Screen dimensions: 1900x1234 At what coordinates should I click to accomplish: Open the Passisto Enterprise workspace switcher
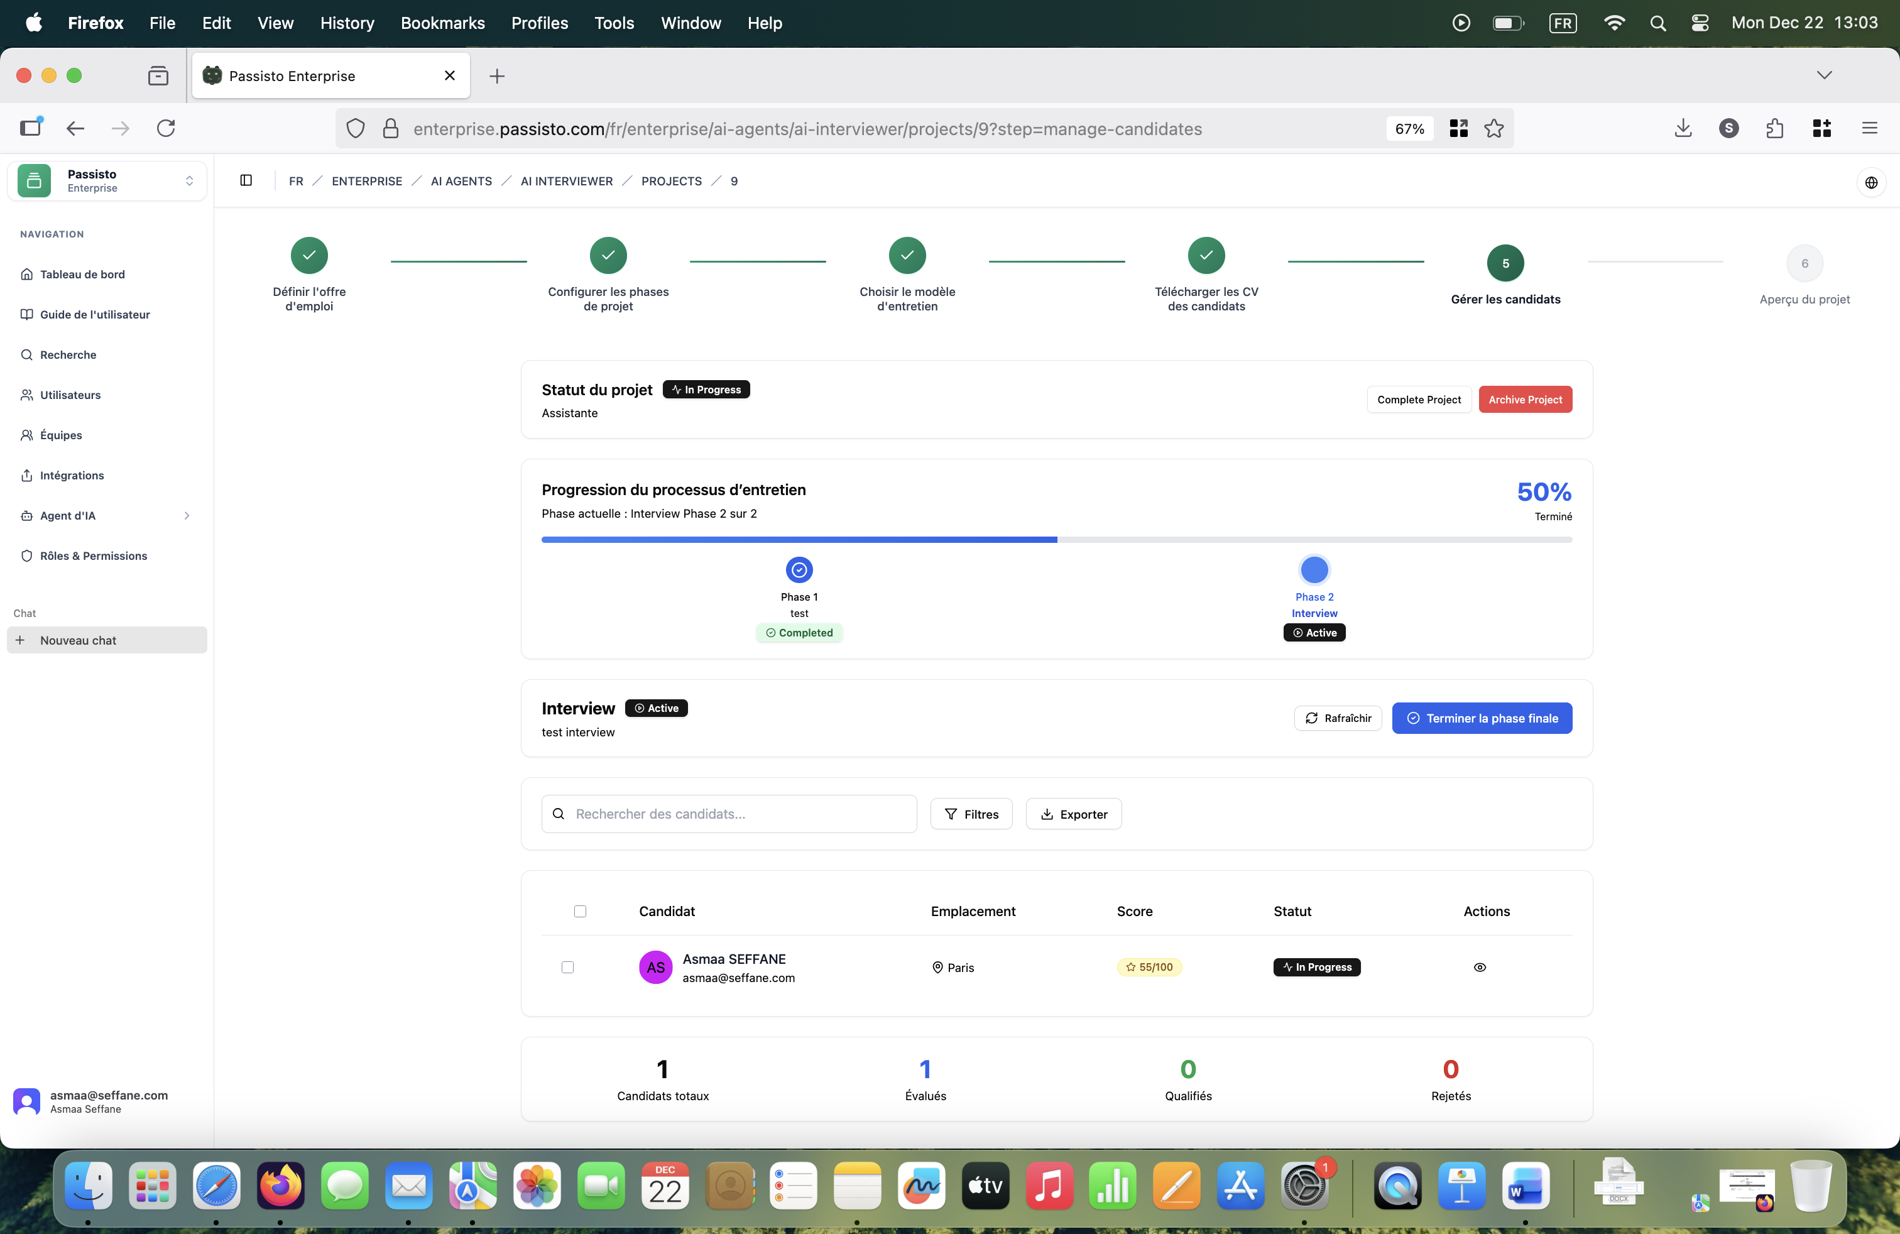107,180
